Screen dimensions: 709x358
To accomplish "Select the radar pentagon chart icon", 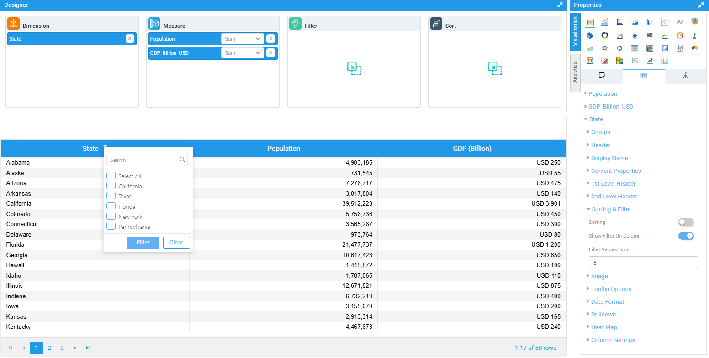I will click(x=635, y=36).
